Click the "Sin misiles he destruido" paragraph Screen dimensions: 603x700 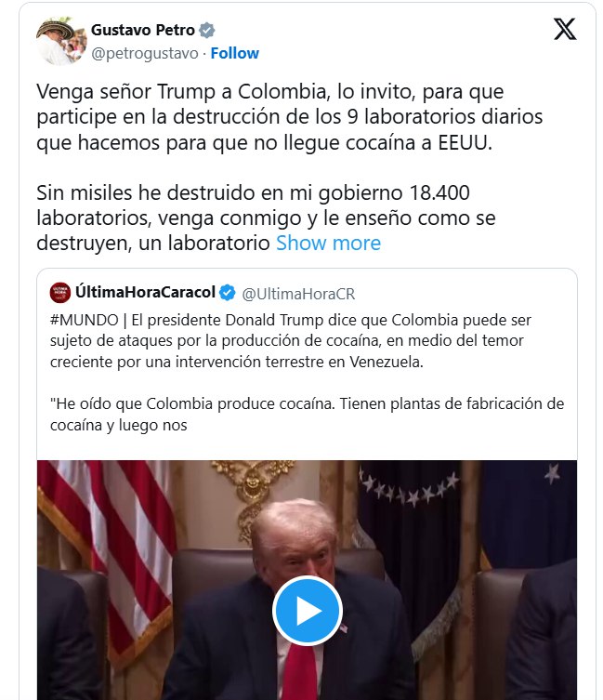pos(266,218)
